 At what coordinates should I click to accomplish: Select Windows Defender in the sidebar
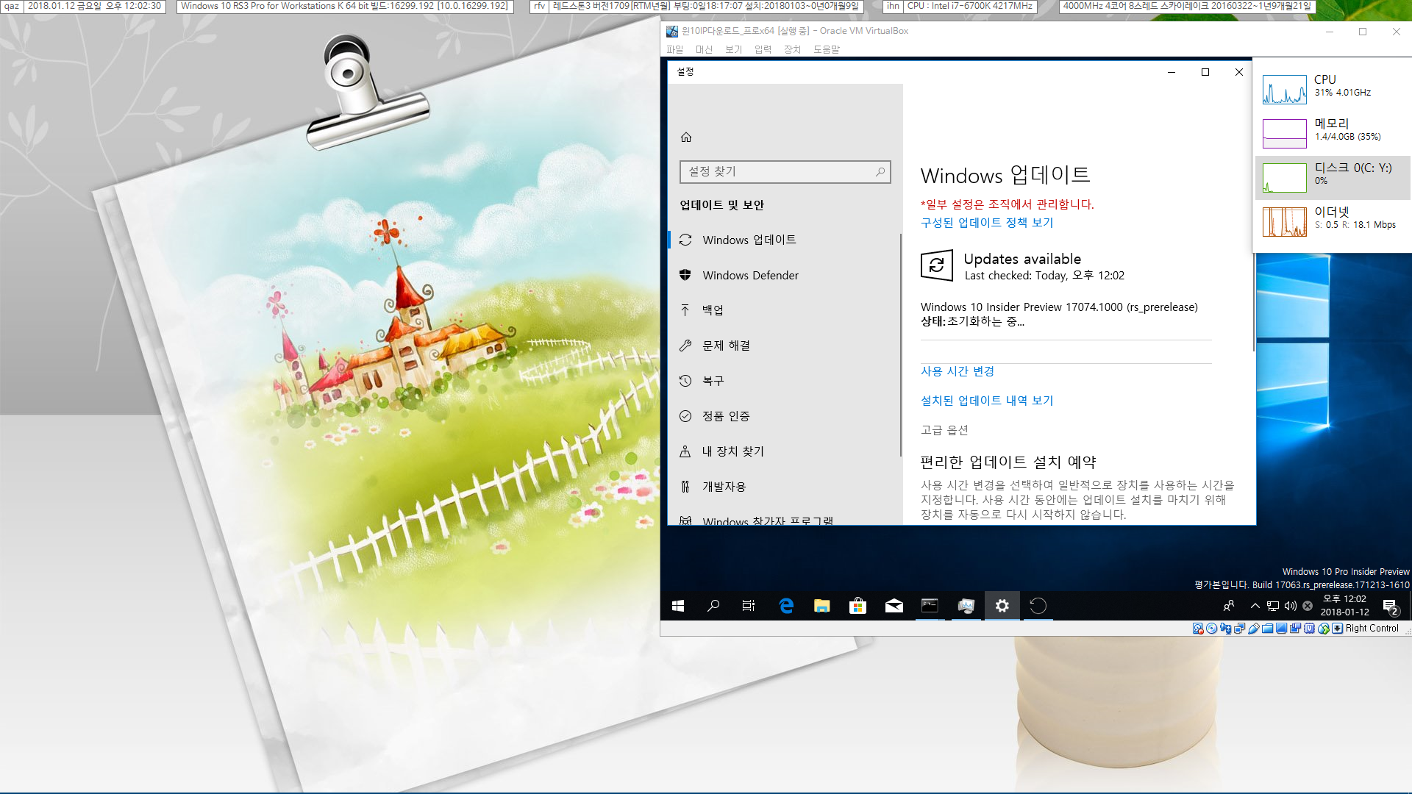(x=784, y=275)
